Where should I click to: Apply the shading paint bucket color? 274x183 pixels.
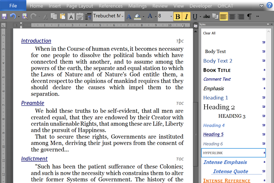click(x=138, y=16)
